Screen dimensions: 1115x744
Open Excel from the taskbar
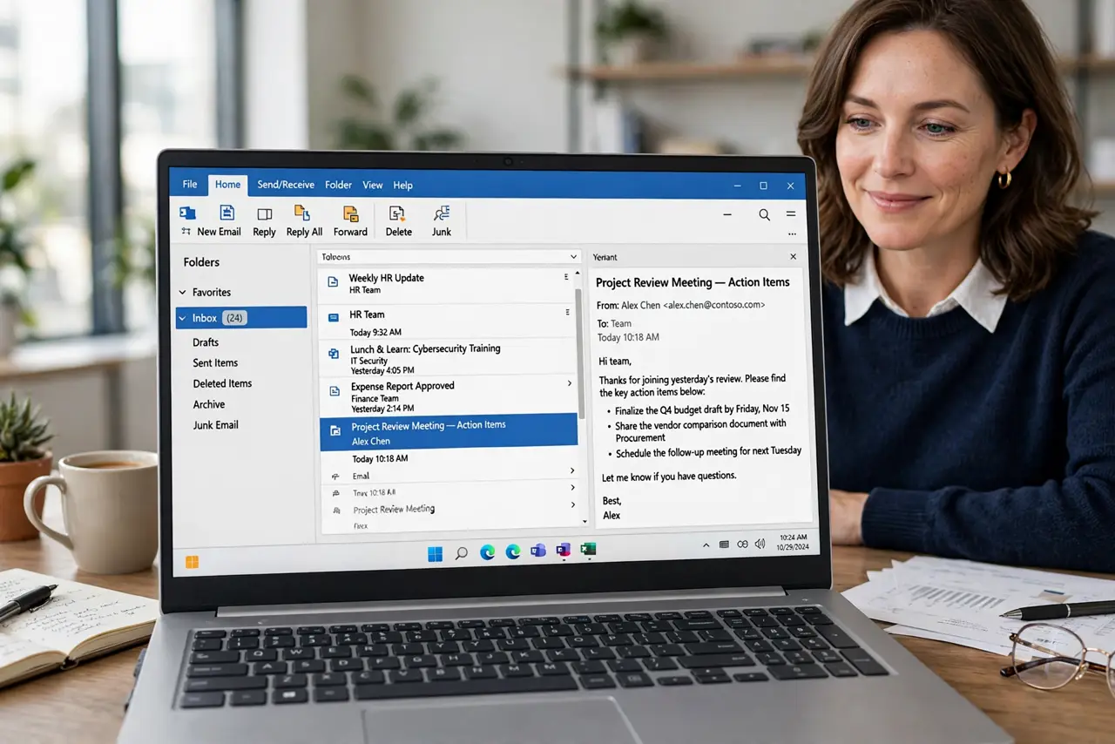tap(588, 549)
